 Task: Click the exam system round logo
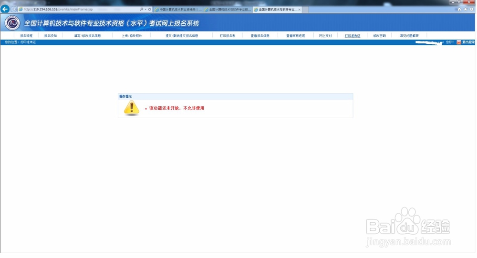click(x=12, y=23)
